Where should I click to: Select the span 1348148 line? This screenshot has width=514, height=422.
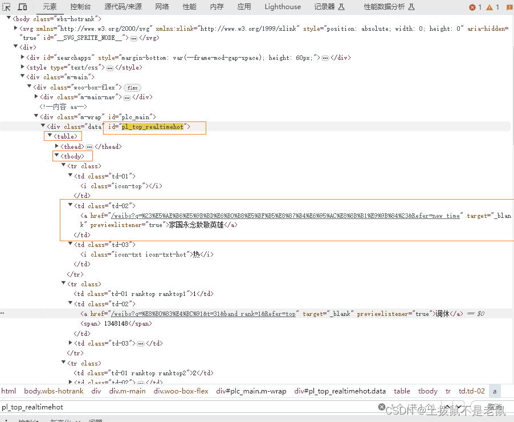(x=116, y=324)
